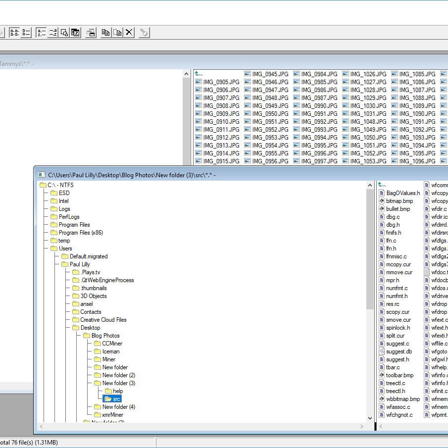Select the file toolbar.bmp
Viewport: 448px width, 448px height.
399,375
